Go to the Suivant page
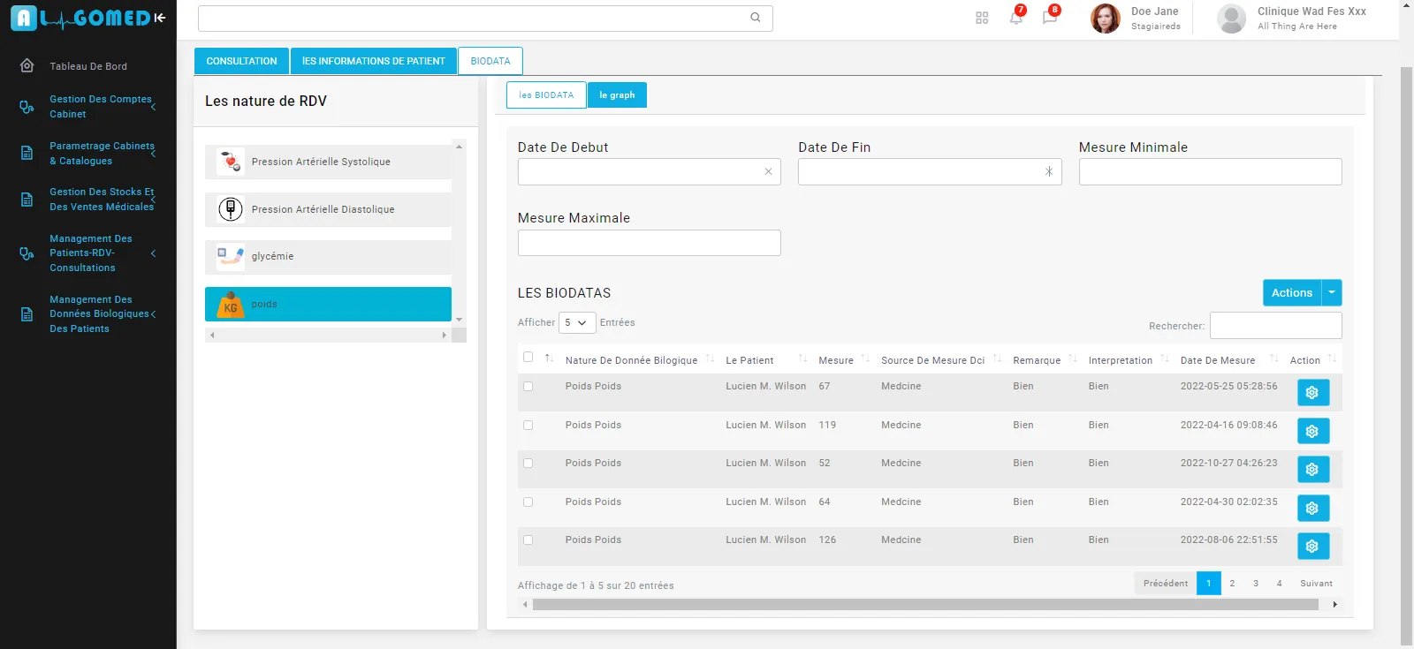This screenshot has height=649, width=1414. pos(1316,583)
